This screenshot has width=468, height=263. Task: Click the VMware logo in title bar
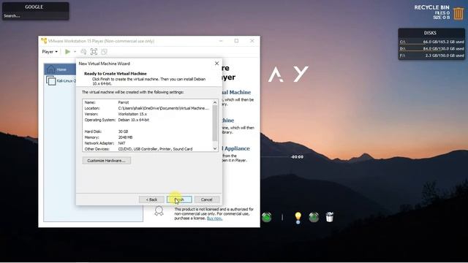click(44, 41)
